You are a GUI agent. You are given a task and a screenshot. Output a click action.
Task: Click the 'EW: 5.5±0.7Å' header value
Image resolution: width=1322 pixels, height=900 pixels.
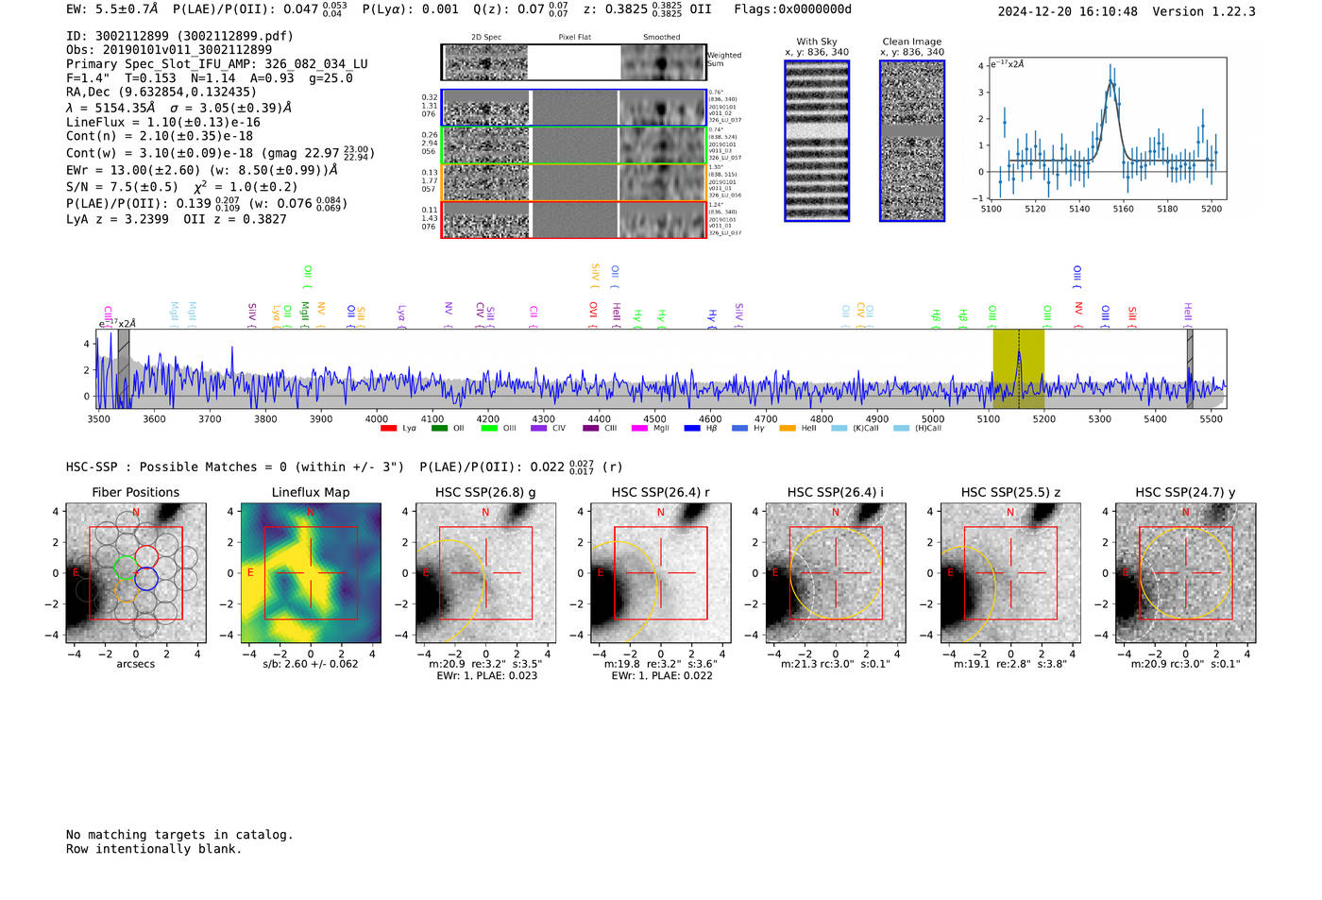(112, 9)
